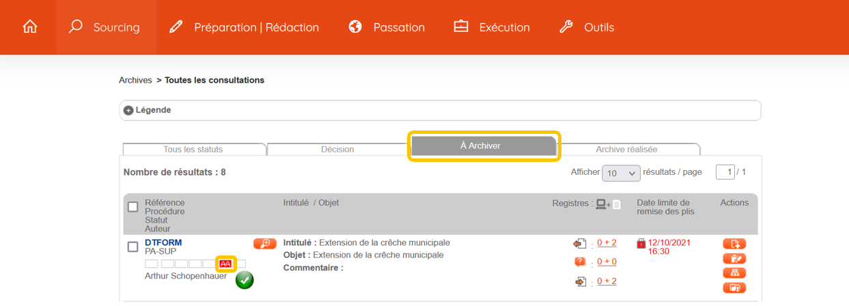Click the page number input field
The width and height of the screenshot is (849, 306).
[725, 172]
